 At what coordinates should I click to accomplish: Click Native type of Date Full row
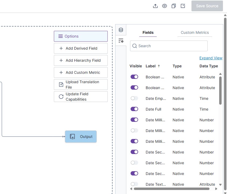178,109
